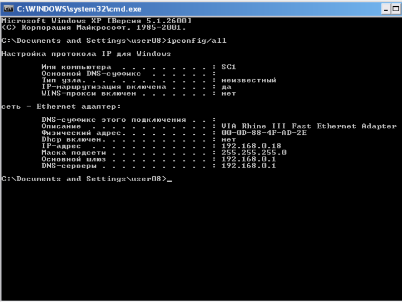Click the label "DNS-серверы"

[x=69, y=166]
